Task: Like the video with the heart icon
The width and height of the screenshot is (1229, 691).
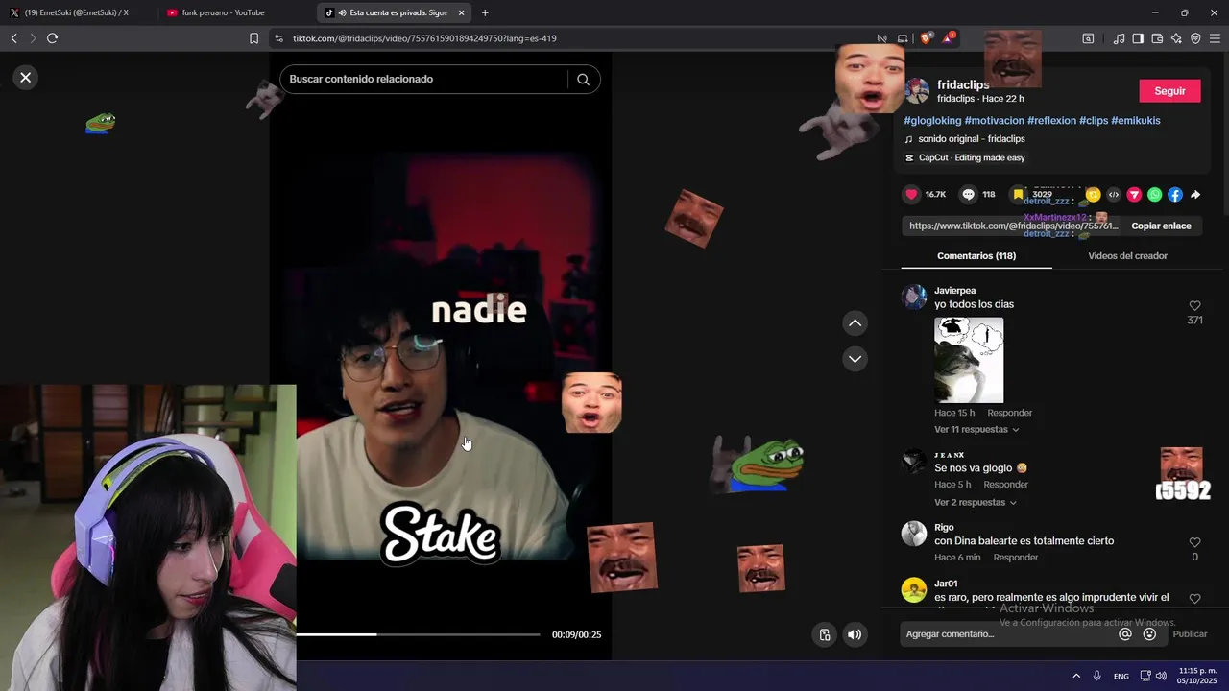Action: coord(911,195)
